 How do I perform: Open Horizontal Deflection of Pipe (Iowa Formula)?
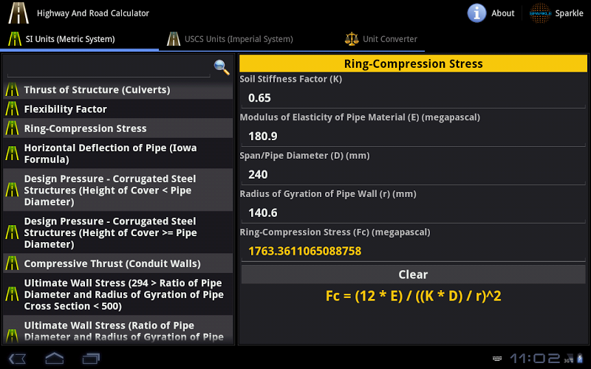[110, 154]
